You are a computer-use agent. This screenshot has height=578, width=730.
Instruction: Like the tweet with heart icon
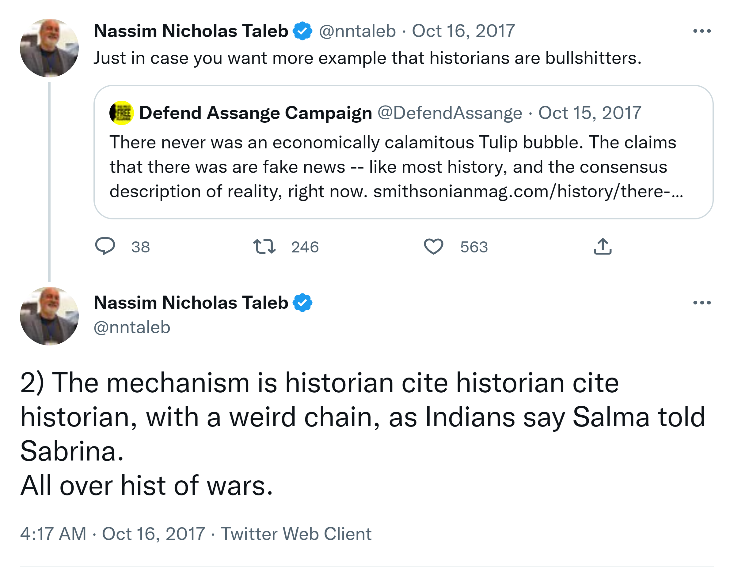click(433, 246)
